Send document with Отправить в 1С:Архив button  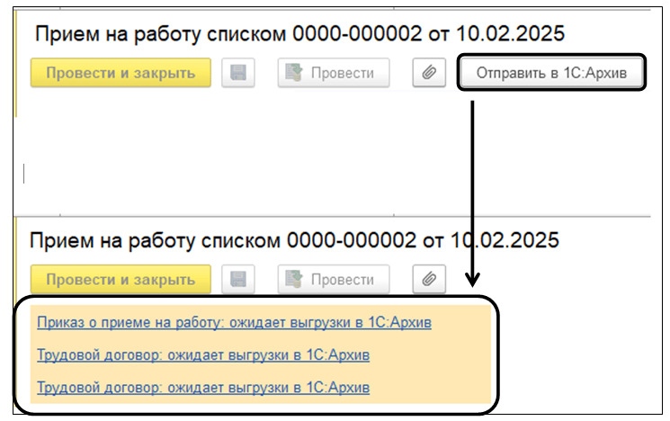pos(553,73)
